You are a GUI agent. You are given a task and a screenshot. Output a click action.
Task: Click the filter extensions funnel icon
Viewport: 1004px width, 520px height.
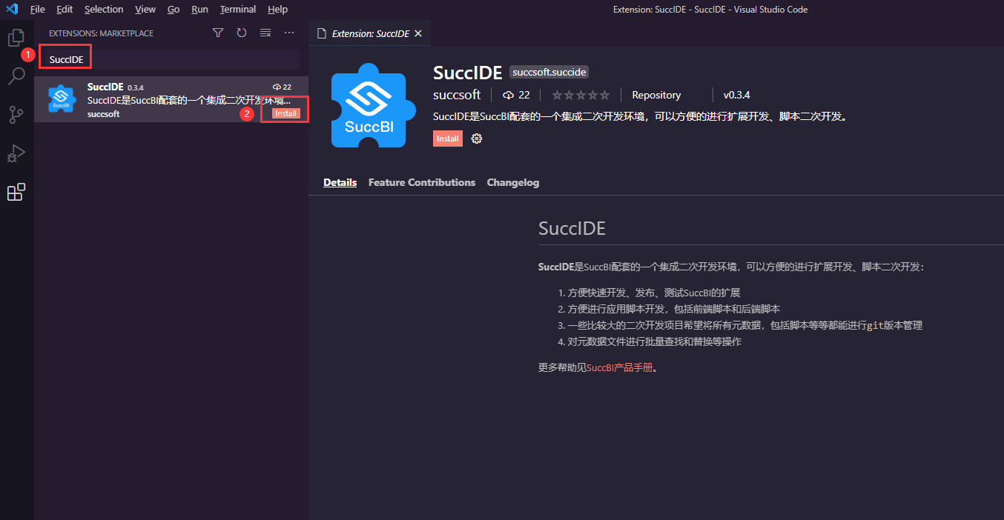(x=217, y=33)
